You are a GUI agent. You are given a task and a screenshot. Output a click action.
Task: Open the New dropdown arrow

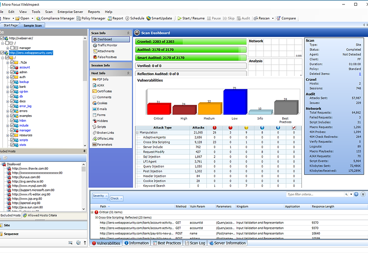13,18
